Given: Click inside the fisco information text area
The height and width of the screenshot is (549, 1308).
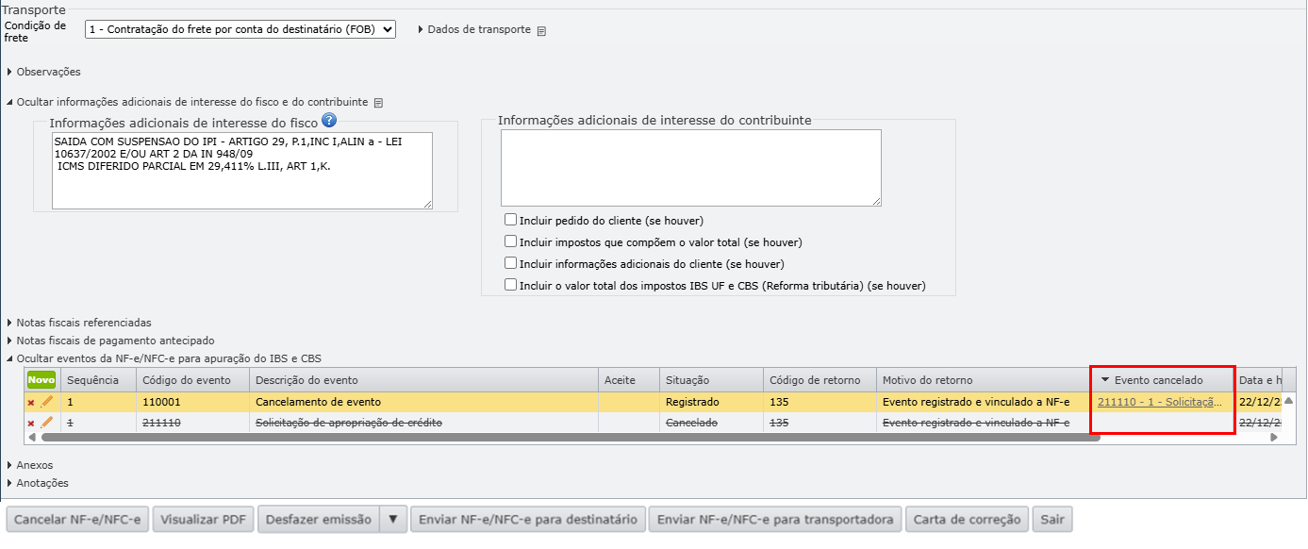Looking at the screenshot, I should point(242,170).
